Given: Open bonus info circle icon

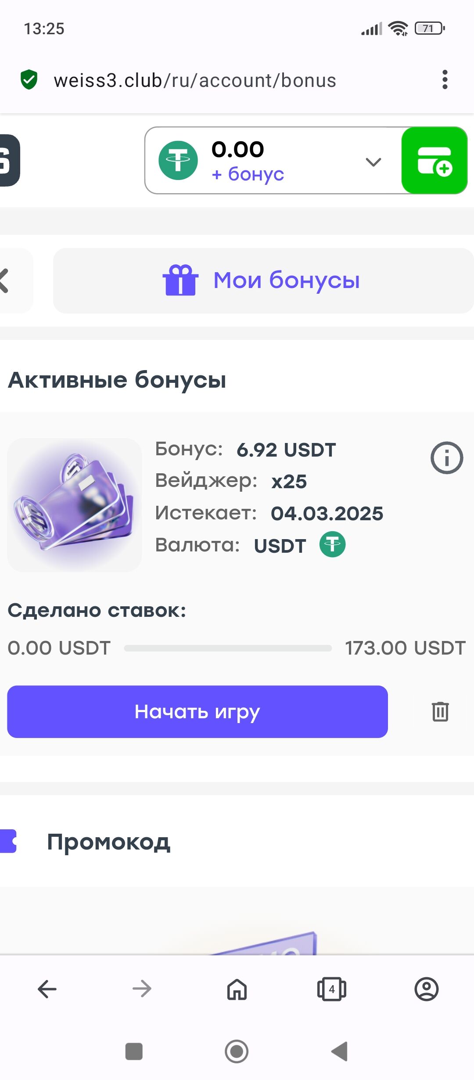Looking at the screenshot, I should point(446,458).
